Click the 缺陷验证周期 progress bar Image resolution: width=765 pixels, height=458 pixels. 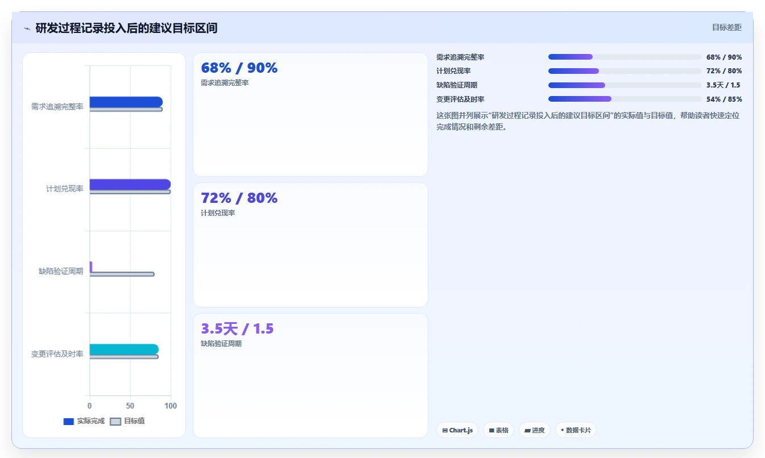[x=625, y=85]
